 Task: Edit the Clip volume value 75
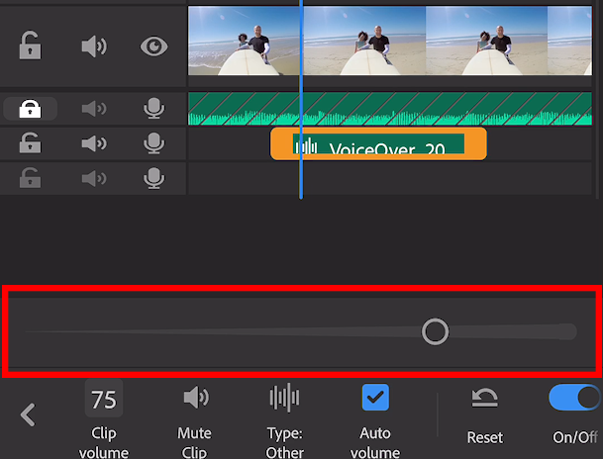click(x=104, y=399)
